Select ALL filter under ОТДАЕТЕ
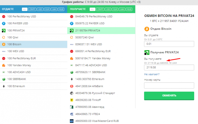Image resolution: width=198 pixels, height=124 pixels. 25,9
